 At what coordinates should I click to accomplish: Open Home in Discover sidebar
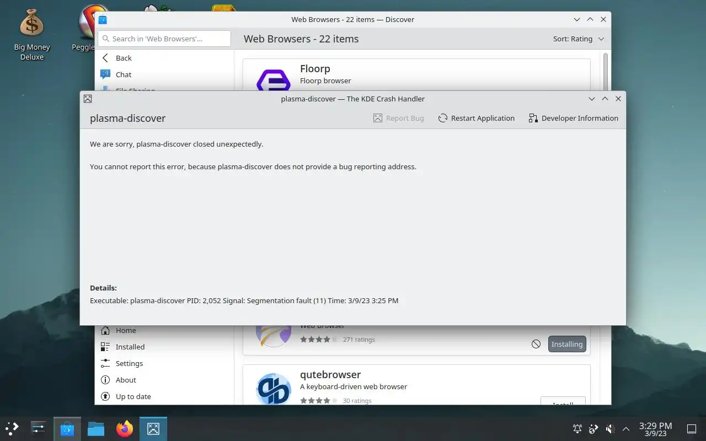tap(164, 330)
